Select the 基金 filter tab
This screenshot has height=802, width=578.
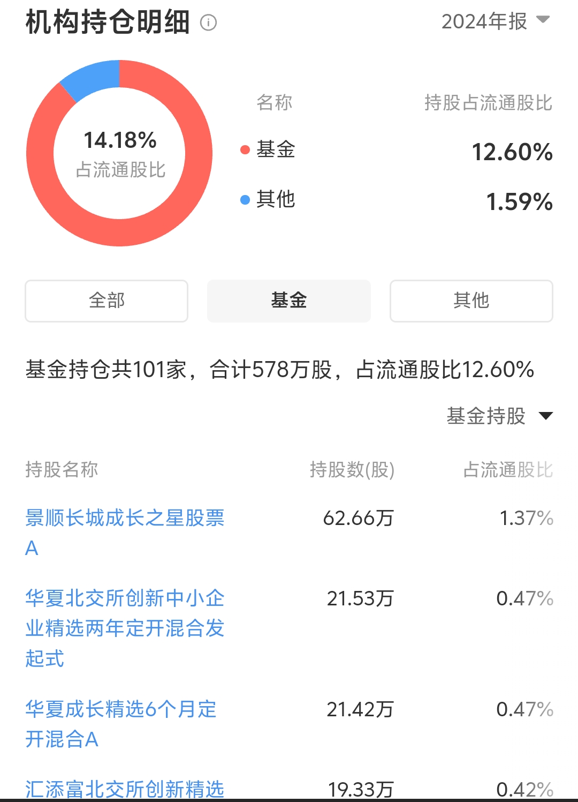pyautogui.click(x=289, y=301)
